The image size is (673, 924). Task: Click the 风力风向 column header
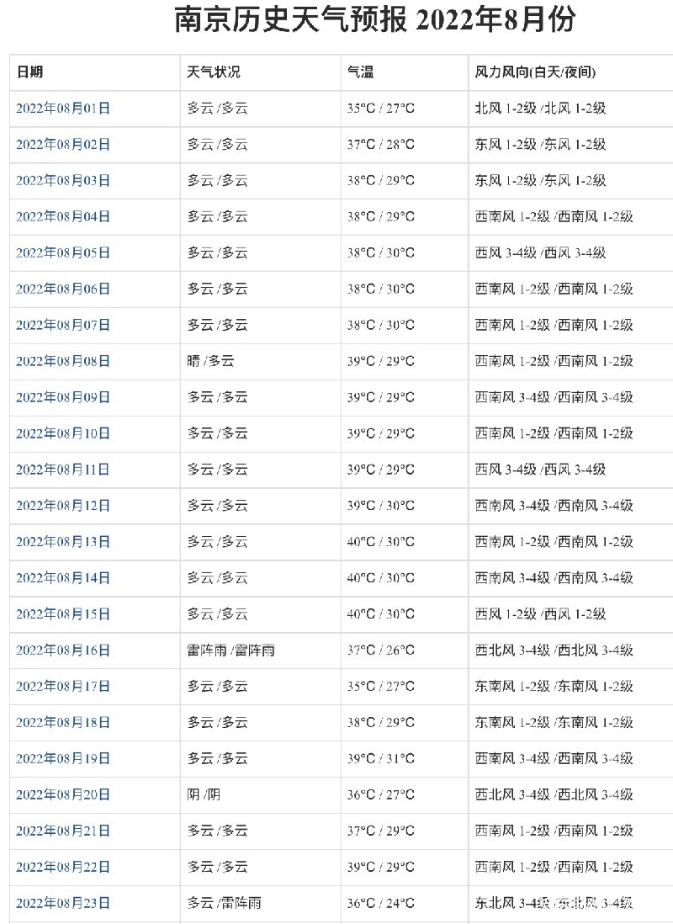tap(535, 72)
